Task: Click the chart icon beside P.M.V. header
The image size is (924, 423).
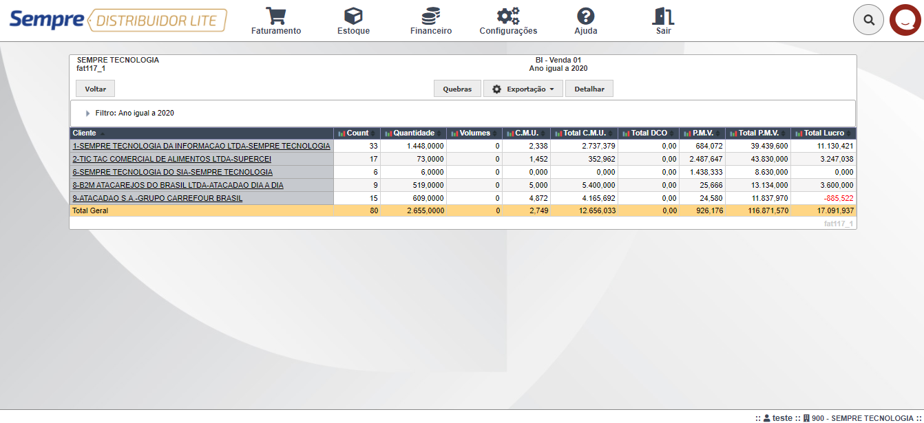Action: [688, 133]
